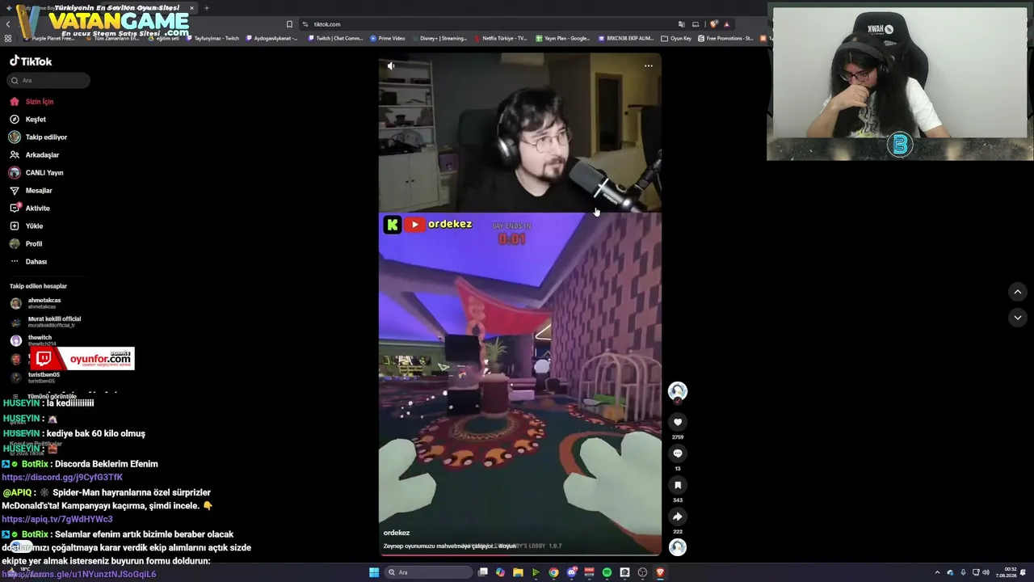Expand Tümünü görüntüle list

point(52,396)
